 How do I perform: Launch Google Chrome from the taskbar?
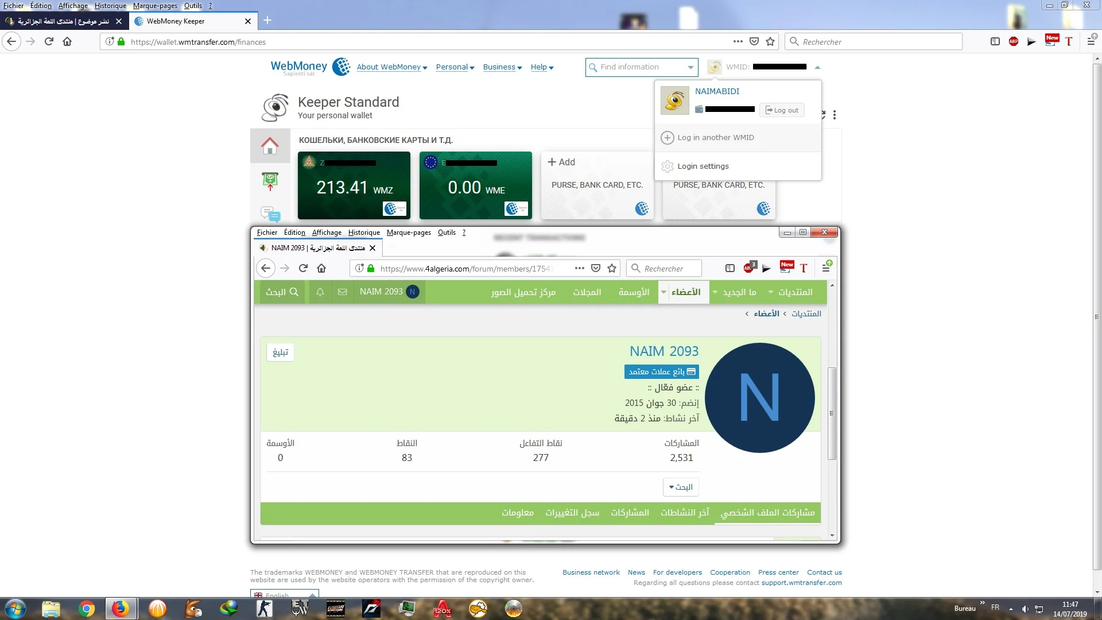(87, 609)
